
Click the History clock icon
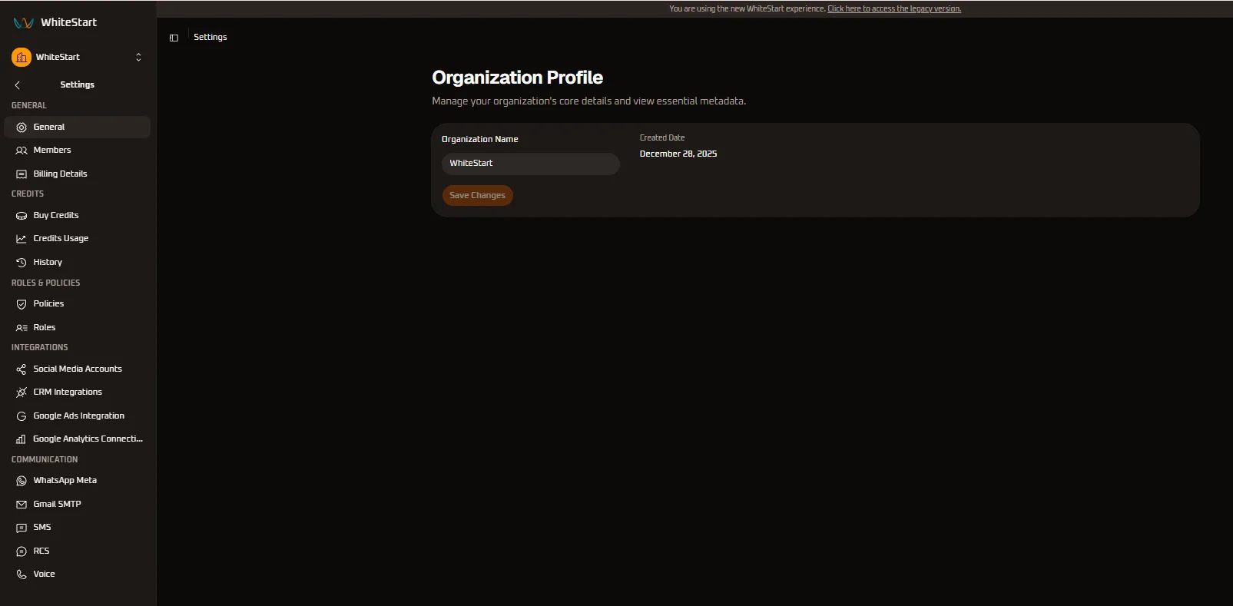22,263
